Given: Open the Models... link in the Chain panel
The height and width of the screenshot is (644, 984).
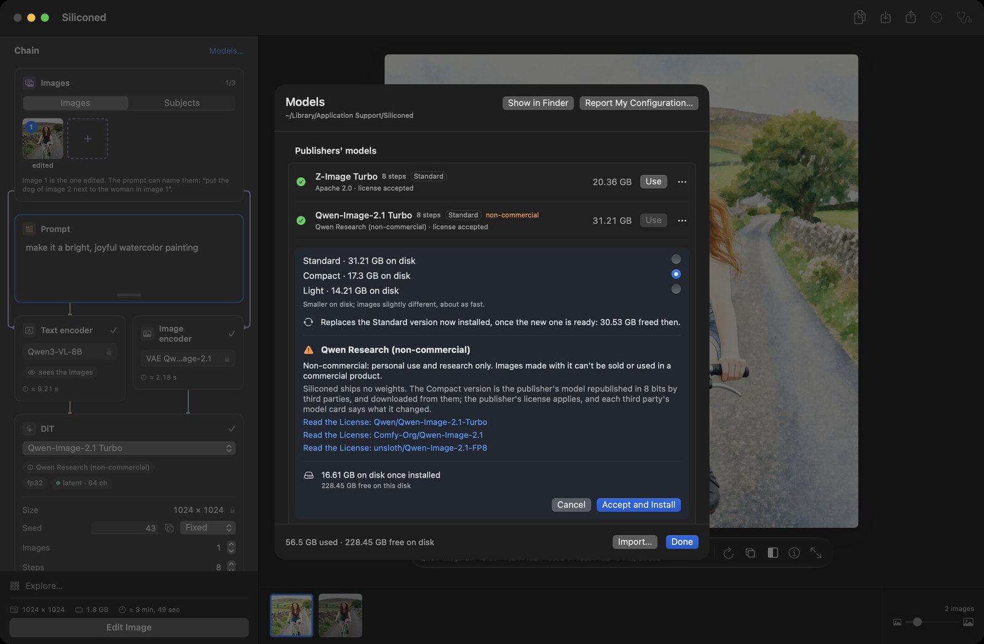Looking at the screenshot, I should click(226, 50).
